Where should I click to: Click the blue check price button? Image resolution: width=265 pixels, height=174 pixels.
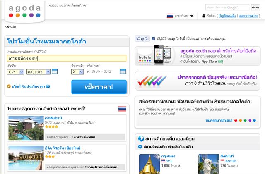pyautogui.click(x=99, y=87)
